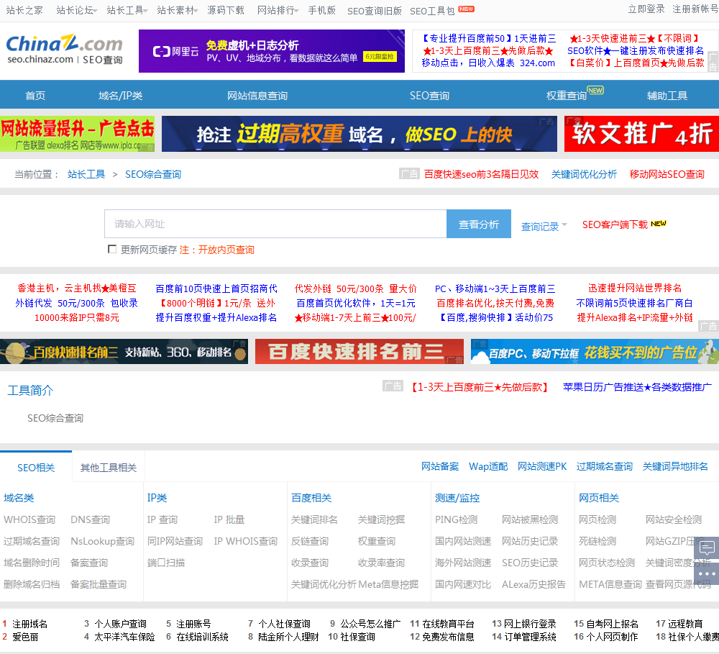Open the 同IP网站查询 tool
719x654 pixels.
[x=175, y=541]
